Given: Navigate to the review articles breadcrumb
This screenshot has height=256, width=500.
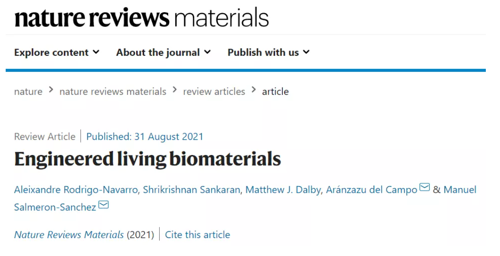Looking at the screenshot, I should [x=214, y=92].
